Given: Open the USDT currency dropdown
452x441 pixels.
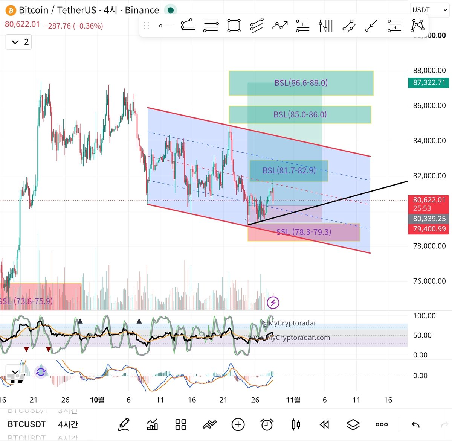Looking at the screenshot, I should [x=429, y=10].
